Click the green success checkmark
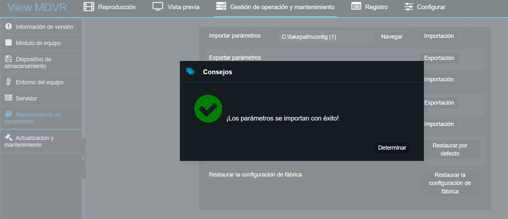Screen dimensions: 508x219 click(208, 109)
